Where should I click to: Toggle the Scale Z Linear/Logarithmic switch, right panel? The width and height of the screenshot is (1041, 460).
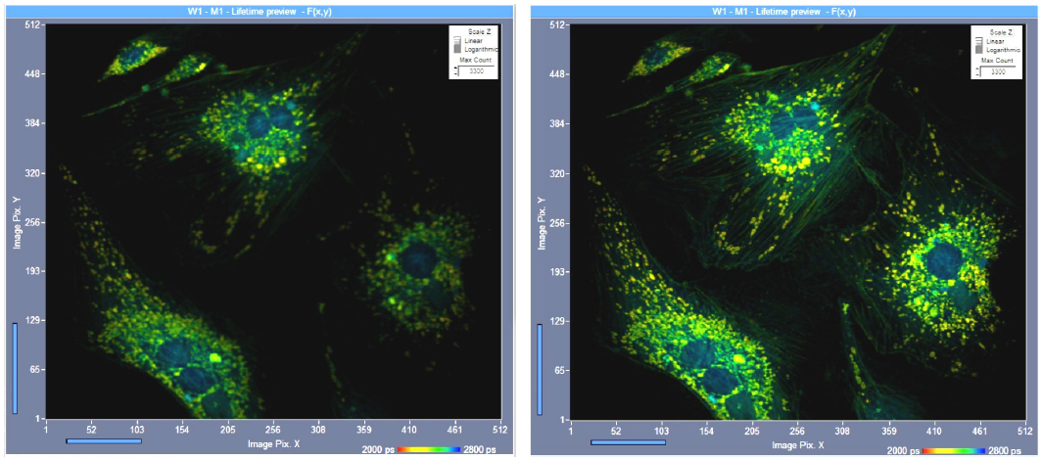976,45
